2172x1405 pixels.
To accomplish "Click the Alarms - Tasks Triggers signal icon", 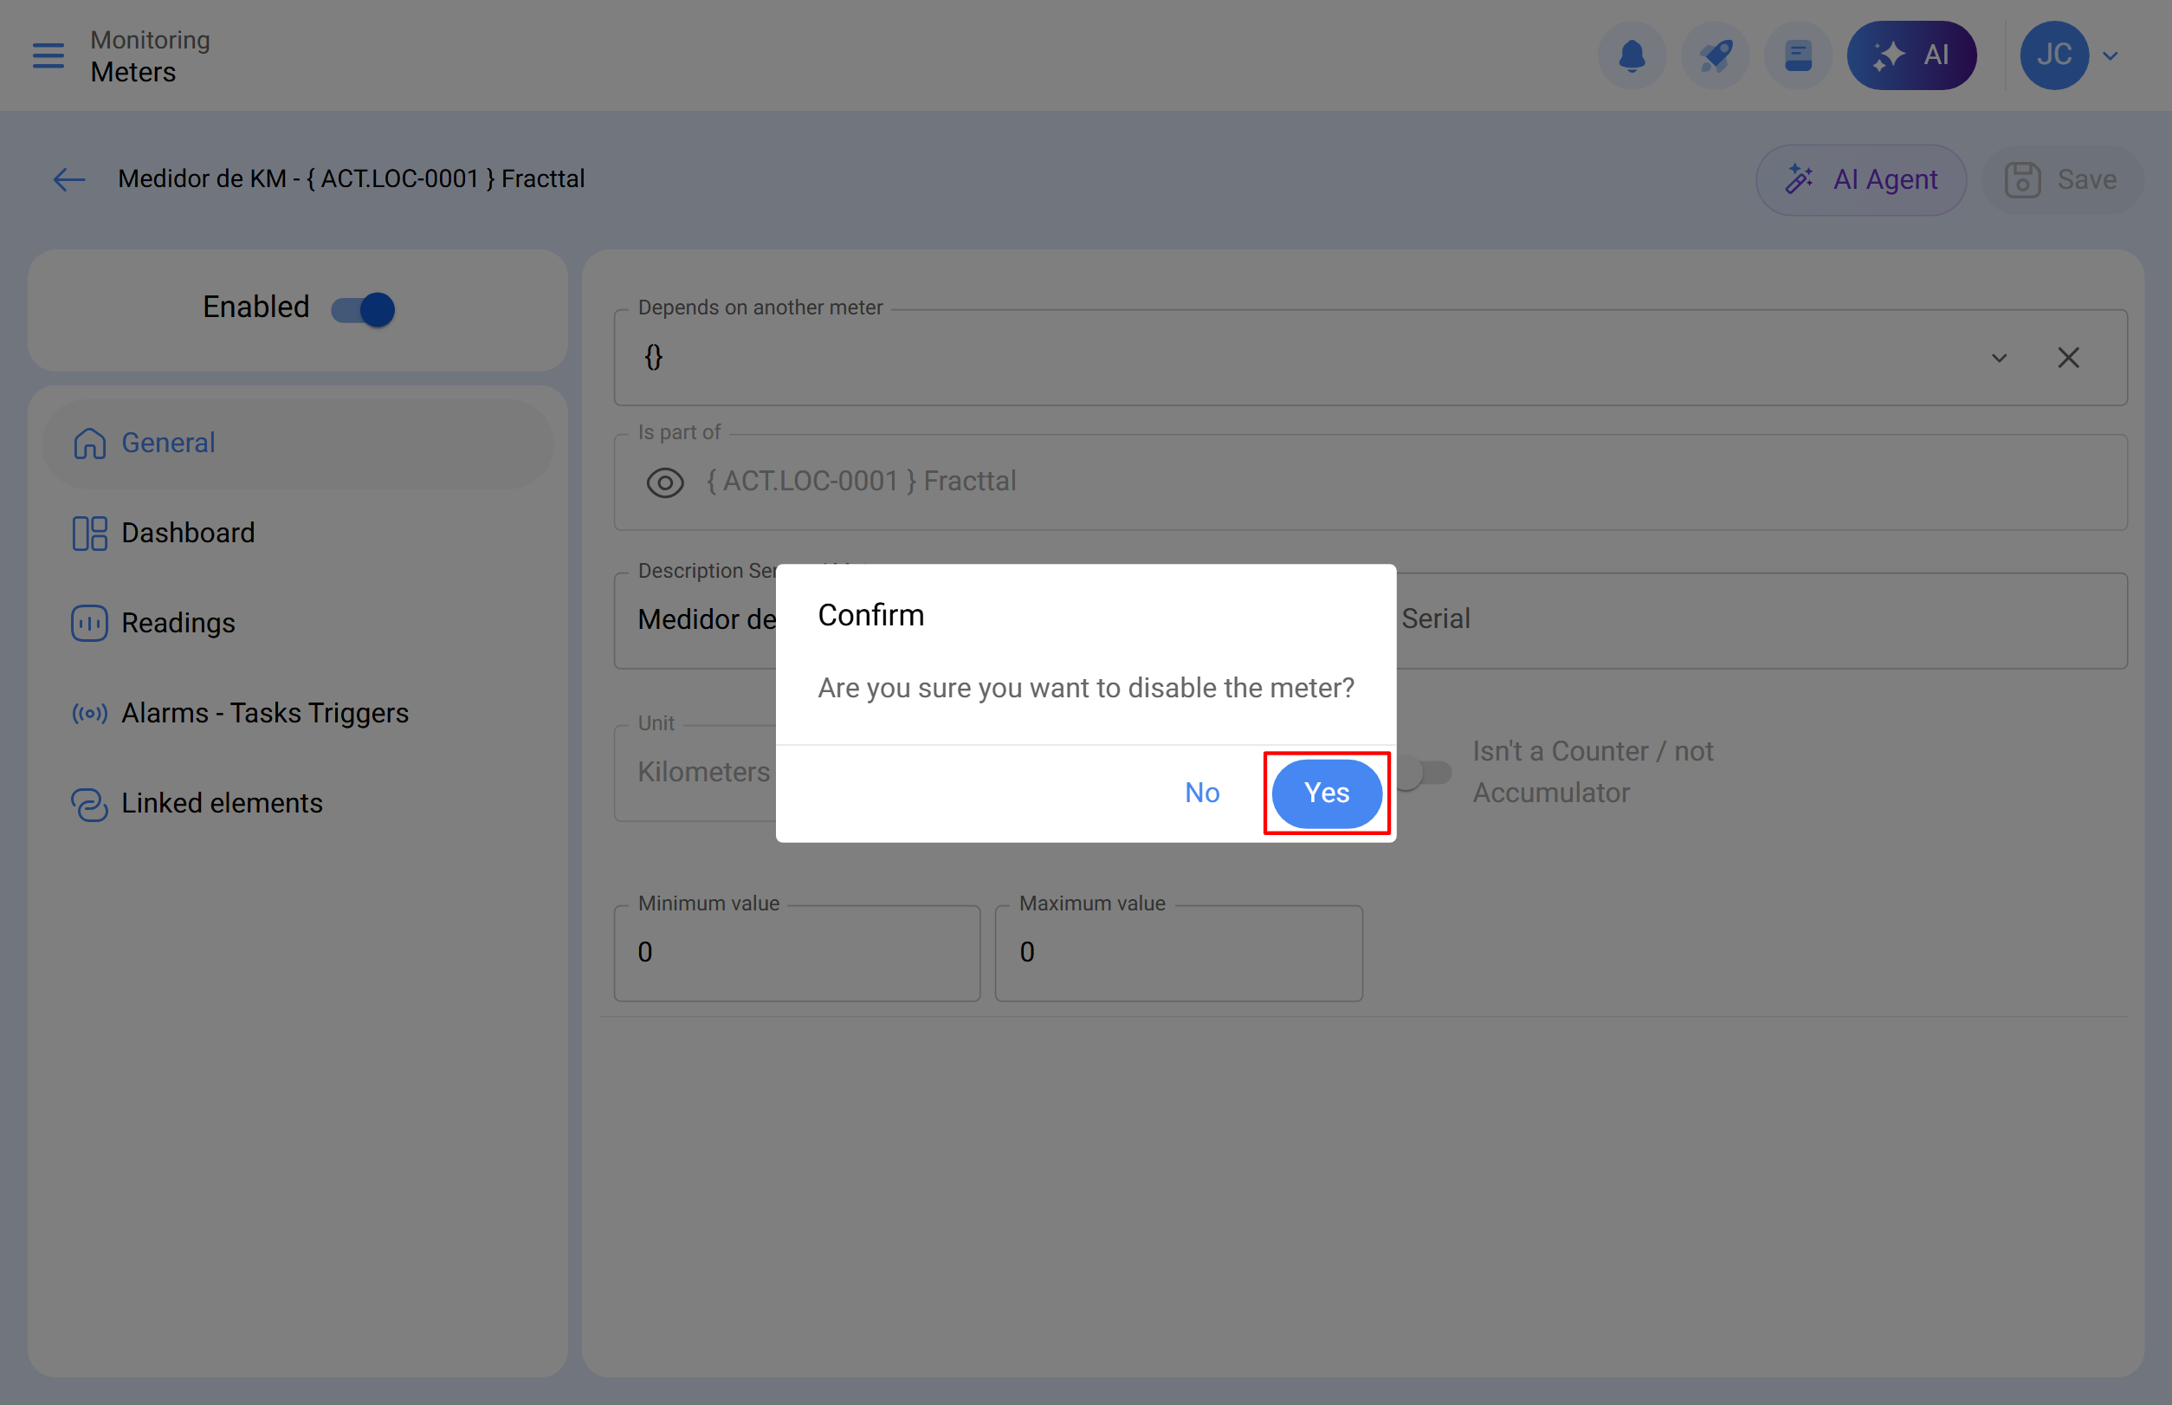I will [x=88, y=713].
